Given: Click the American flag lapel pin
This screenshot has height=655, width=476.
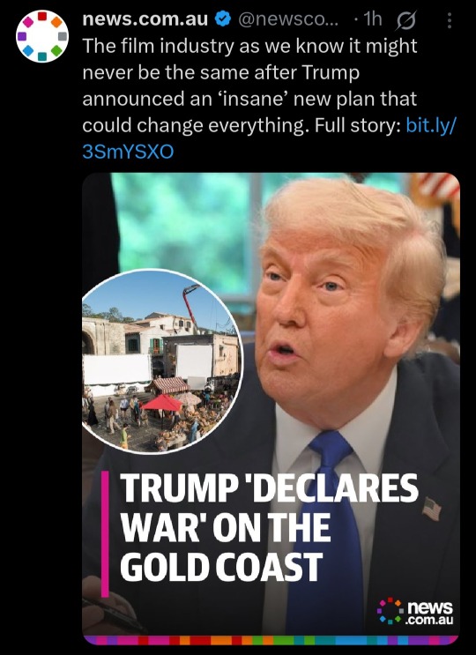Looking at the screenshot, I should [x=432, y=509].
